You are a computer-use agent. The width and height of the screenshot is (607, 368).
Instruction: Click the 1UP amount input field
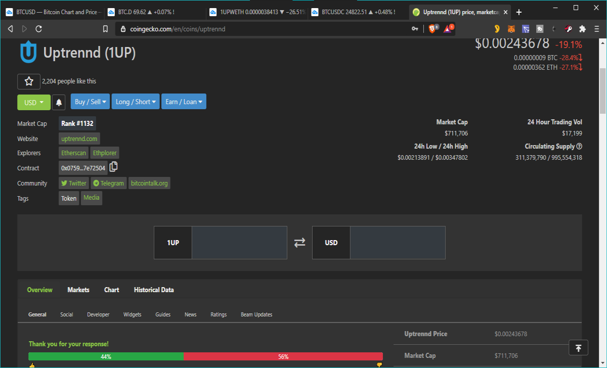pyautogui.click(x=239, y=243)
